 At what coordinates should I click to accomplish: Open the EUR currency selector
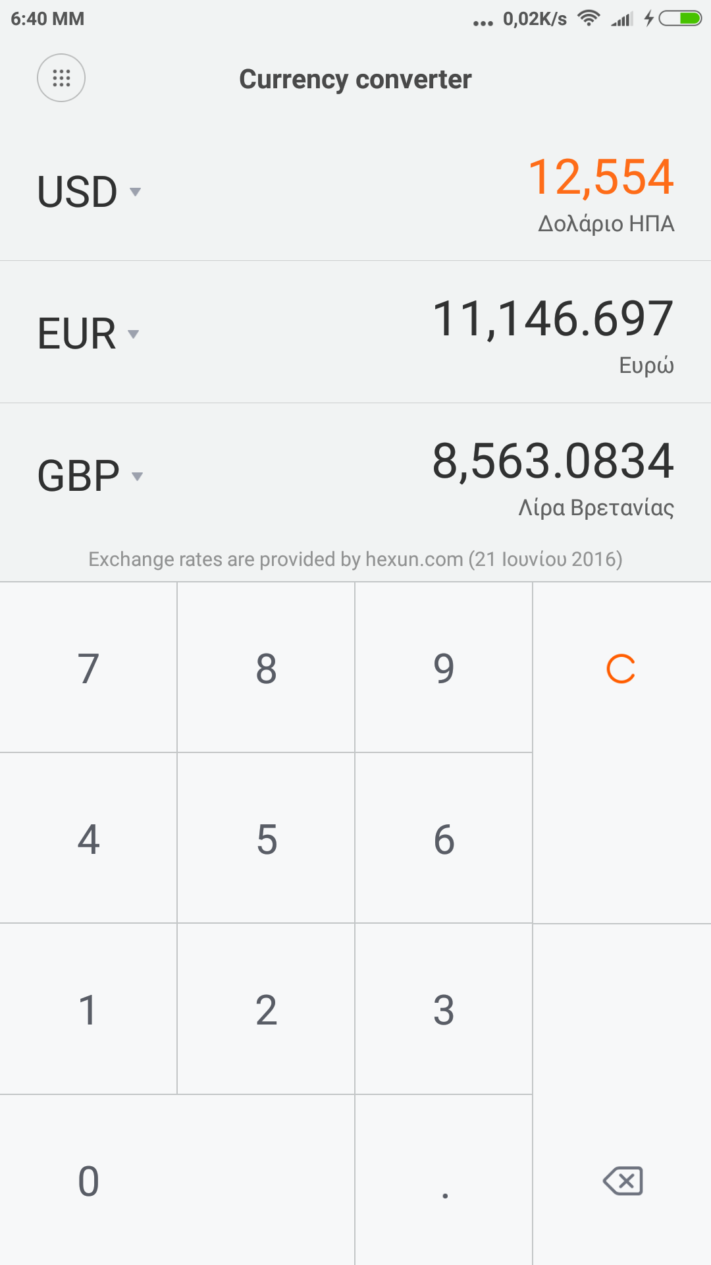coord(88,333)
